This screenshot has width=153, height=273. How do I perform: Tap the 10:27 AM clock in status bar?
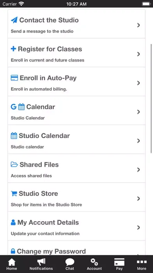point(76,4)
